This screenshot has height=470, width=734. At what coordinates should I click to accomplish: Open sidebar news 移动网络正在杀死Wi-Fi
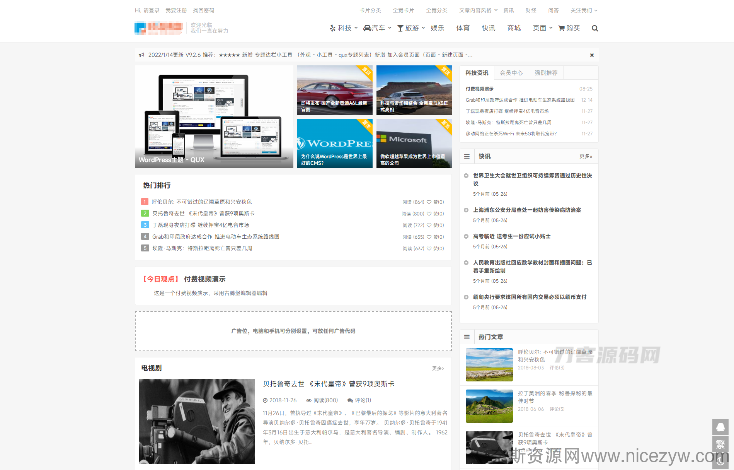(511, 134)
